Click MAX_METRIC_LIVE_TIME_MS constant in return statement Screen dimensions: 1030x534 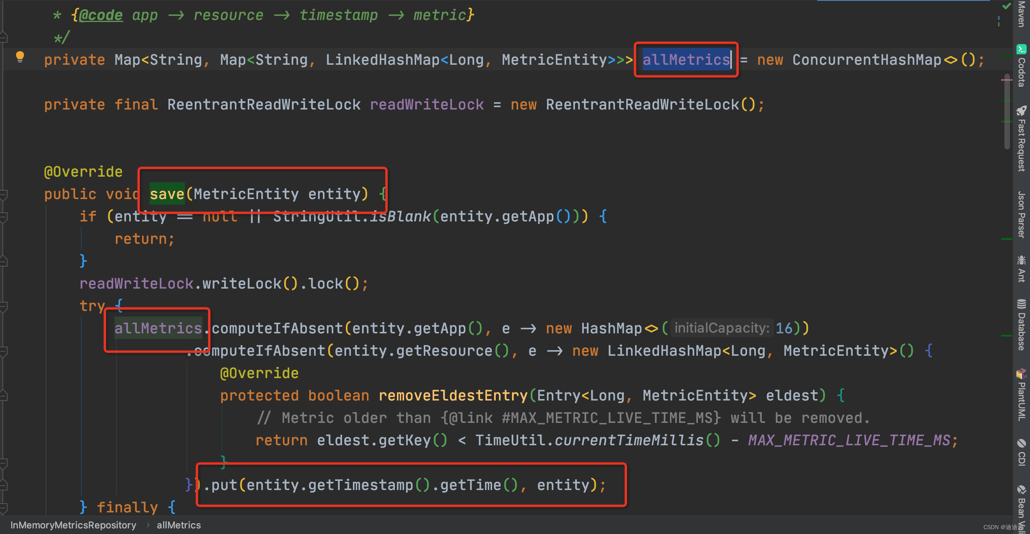tap(849, 440)
